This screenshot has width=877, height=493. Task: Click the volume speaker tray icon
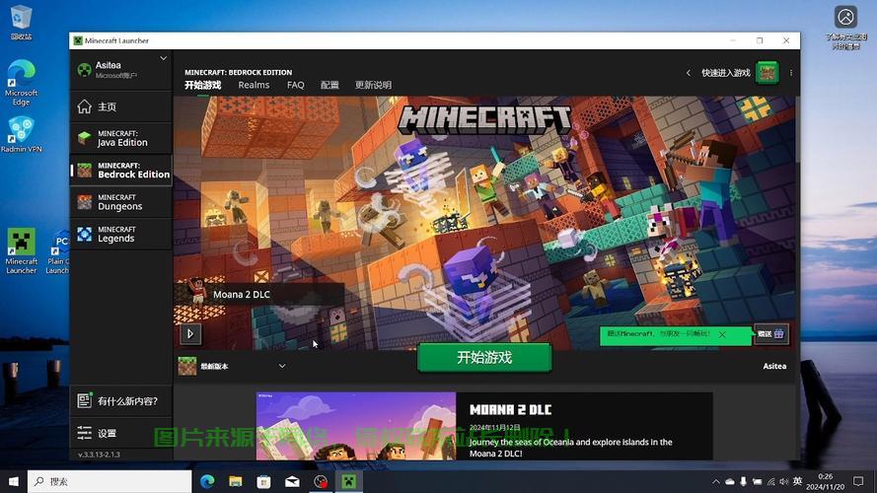[x=784, y=481]
